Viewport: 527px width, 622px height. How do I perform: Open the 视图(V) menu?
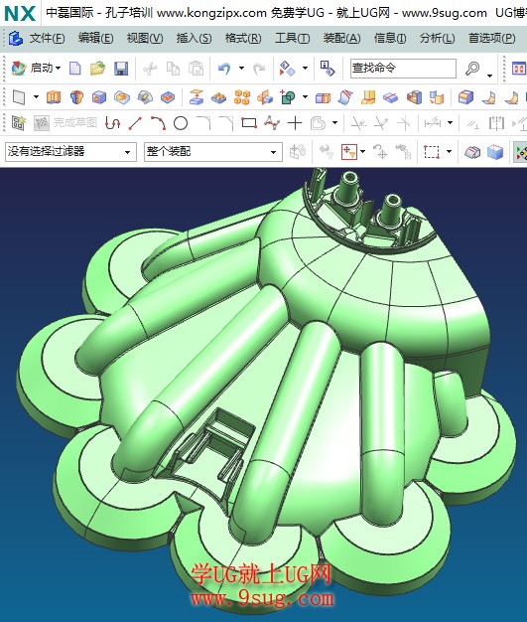(x=145, y=38)
